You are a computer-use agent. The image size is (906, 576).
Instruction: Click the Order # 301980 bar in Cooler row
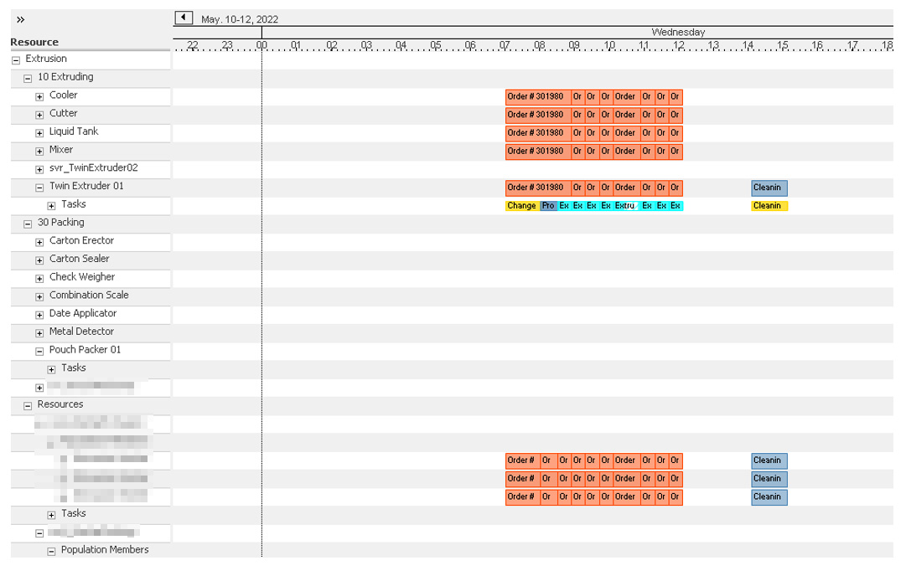[x=537, y=96]
